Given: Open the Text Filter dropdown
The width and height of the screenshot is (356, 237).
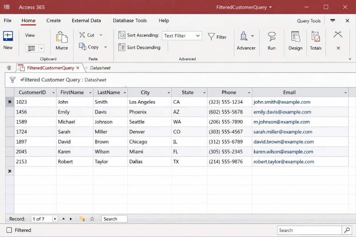Looking at the screenshot, I should tap(198, 36).
